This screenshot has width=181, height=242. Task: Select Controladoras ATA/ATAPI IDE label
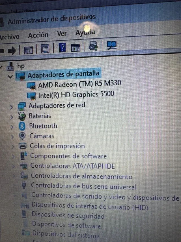[x=73, y=166]
